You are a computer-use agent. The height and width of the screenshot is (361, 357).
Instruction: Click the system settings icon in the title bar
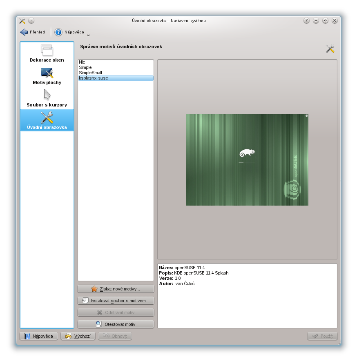(22, 21)
